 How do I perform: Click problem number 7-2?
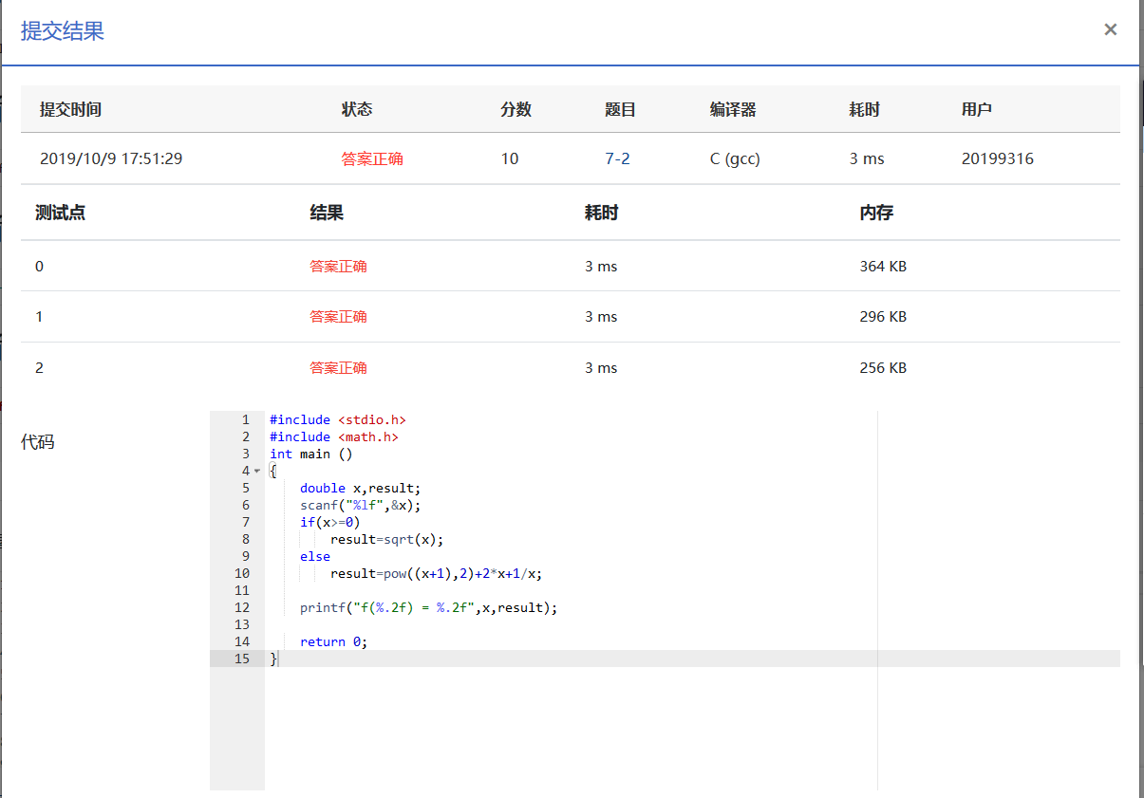coord(617,158)
